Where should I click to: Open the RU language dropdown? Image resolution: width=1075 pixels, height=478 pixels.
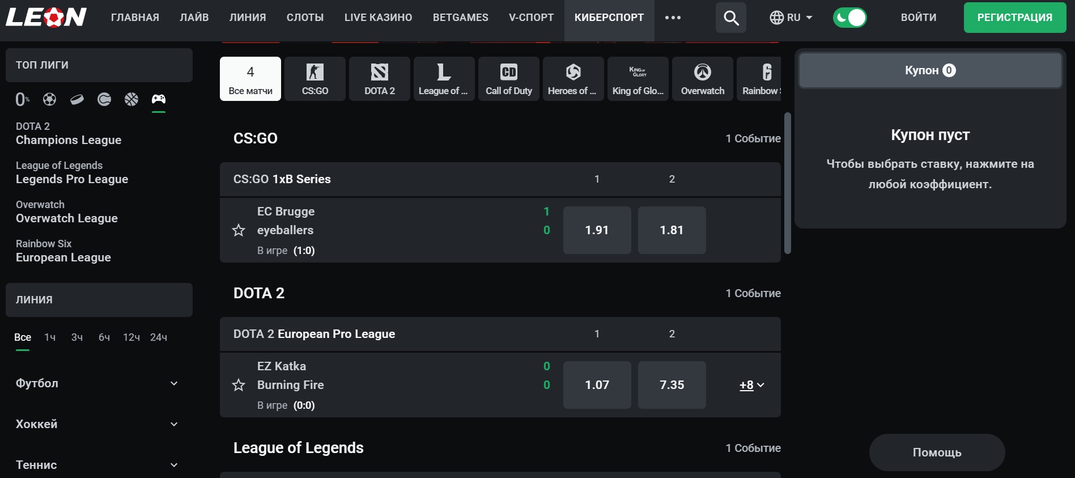[x=792, y=18]
